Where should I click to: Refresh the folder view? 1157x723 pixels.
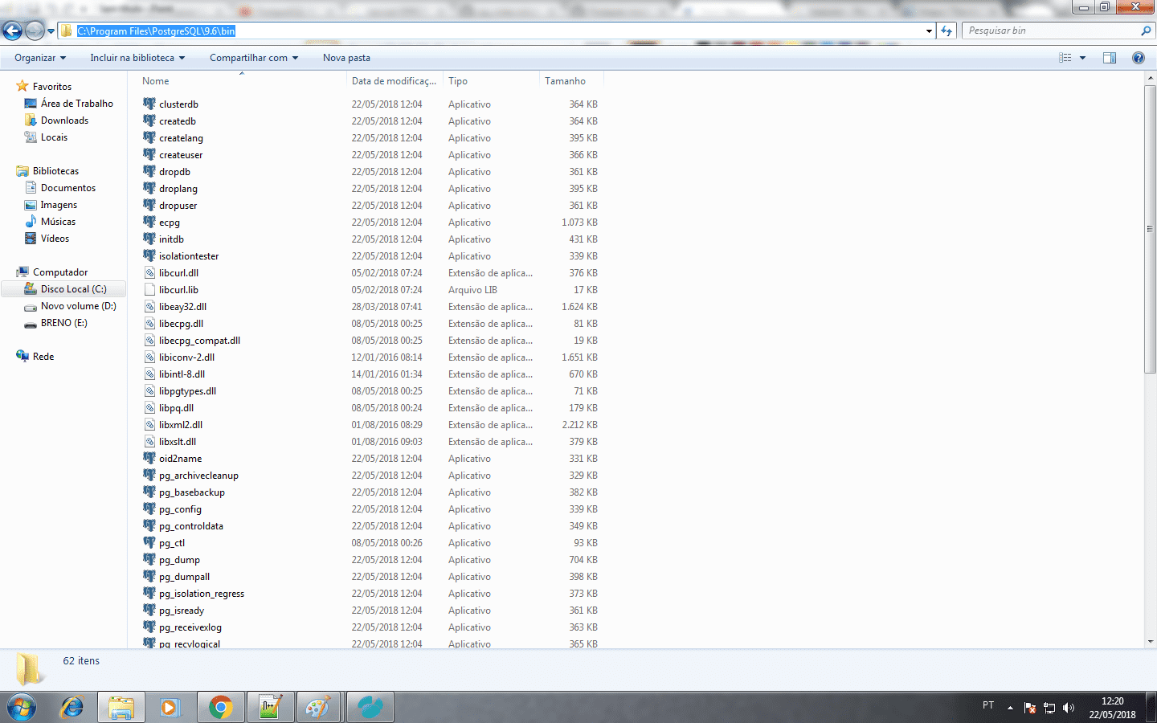946,31
